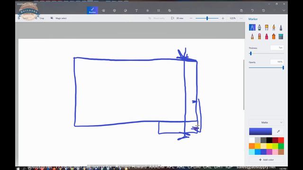Pick the gold color swatch
The height and width of the screenshot is (170, 303).
(x=258, y=146)
